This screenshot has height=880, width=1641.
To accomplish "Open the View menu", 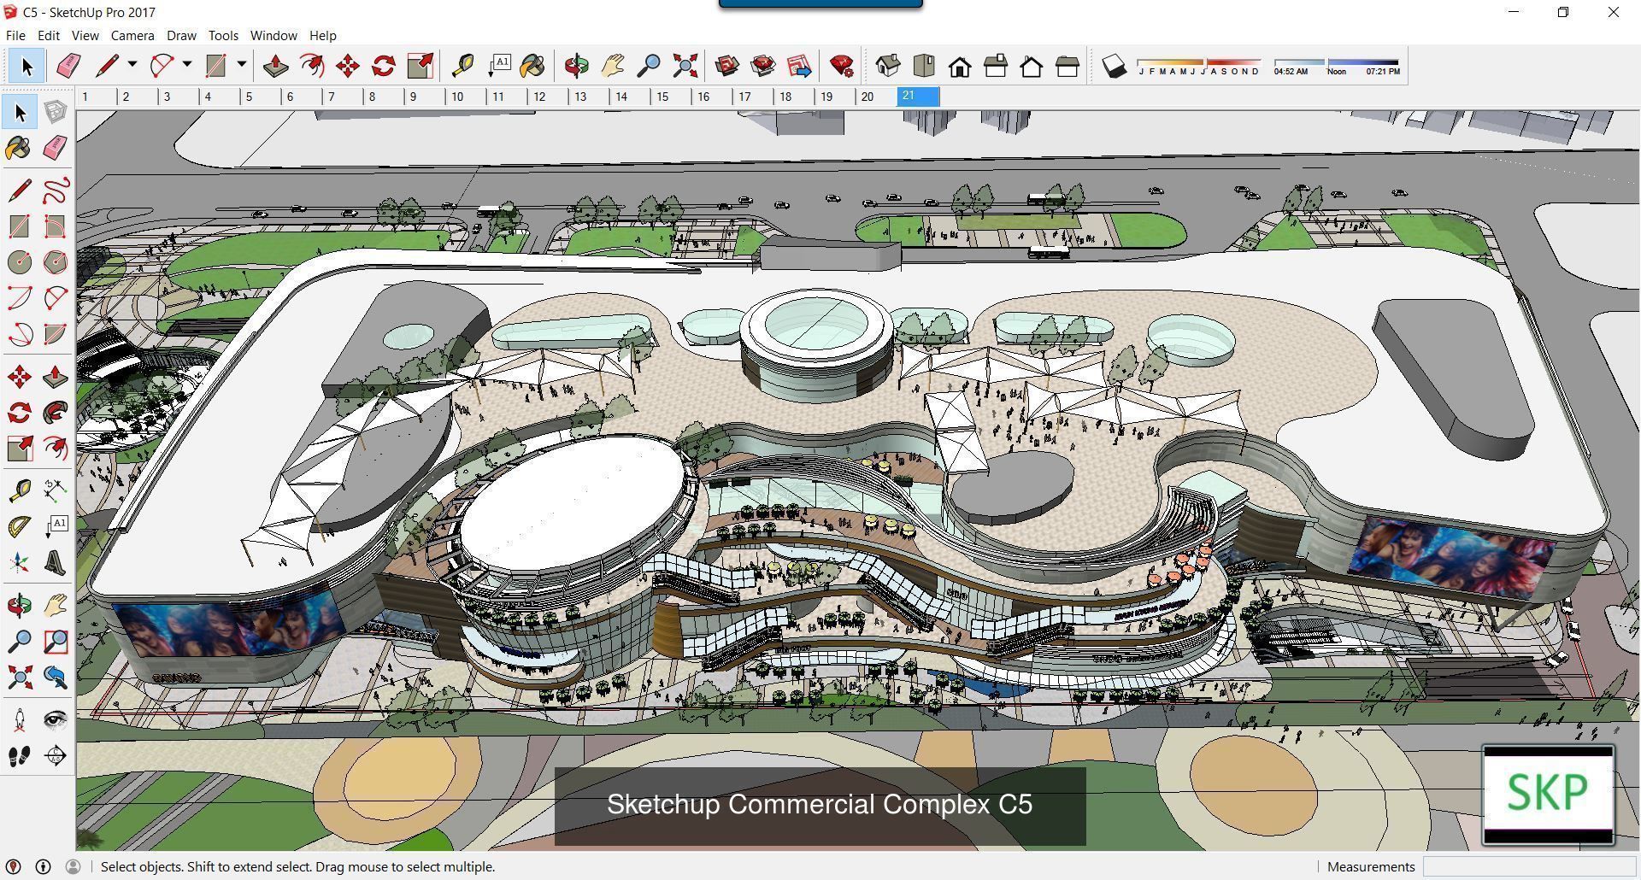I will point(85,35).
